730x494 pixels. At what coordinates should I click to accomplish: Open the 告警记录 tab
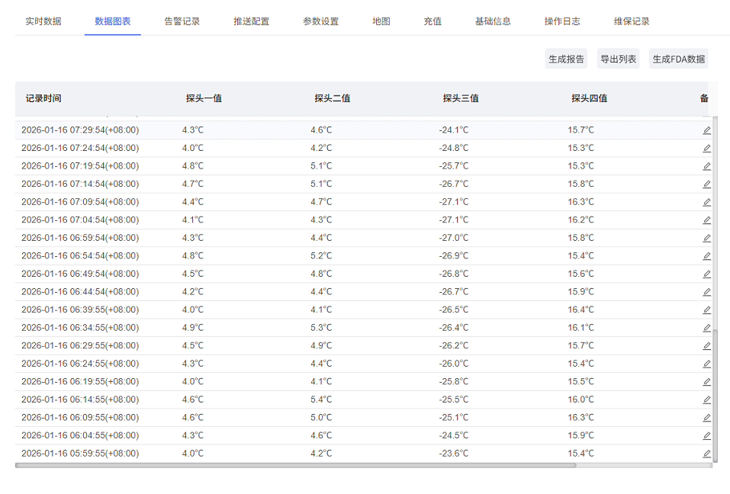point(182,21)
